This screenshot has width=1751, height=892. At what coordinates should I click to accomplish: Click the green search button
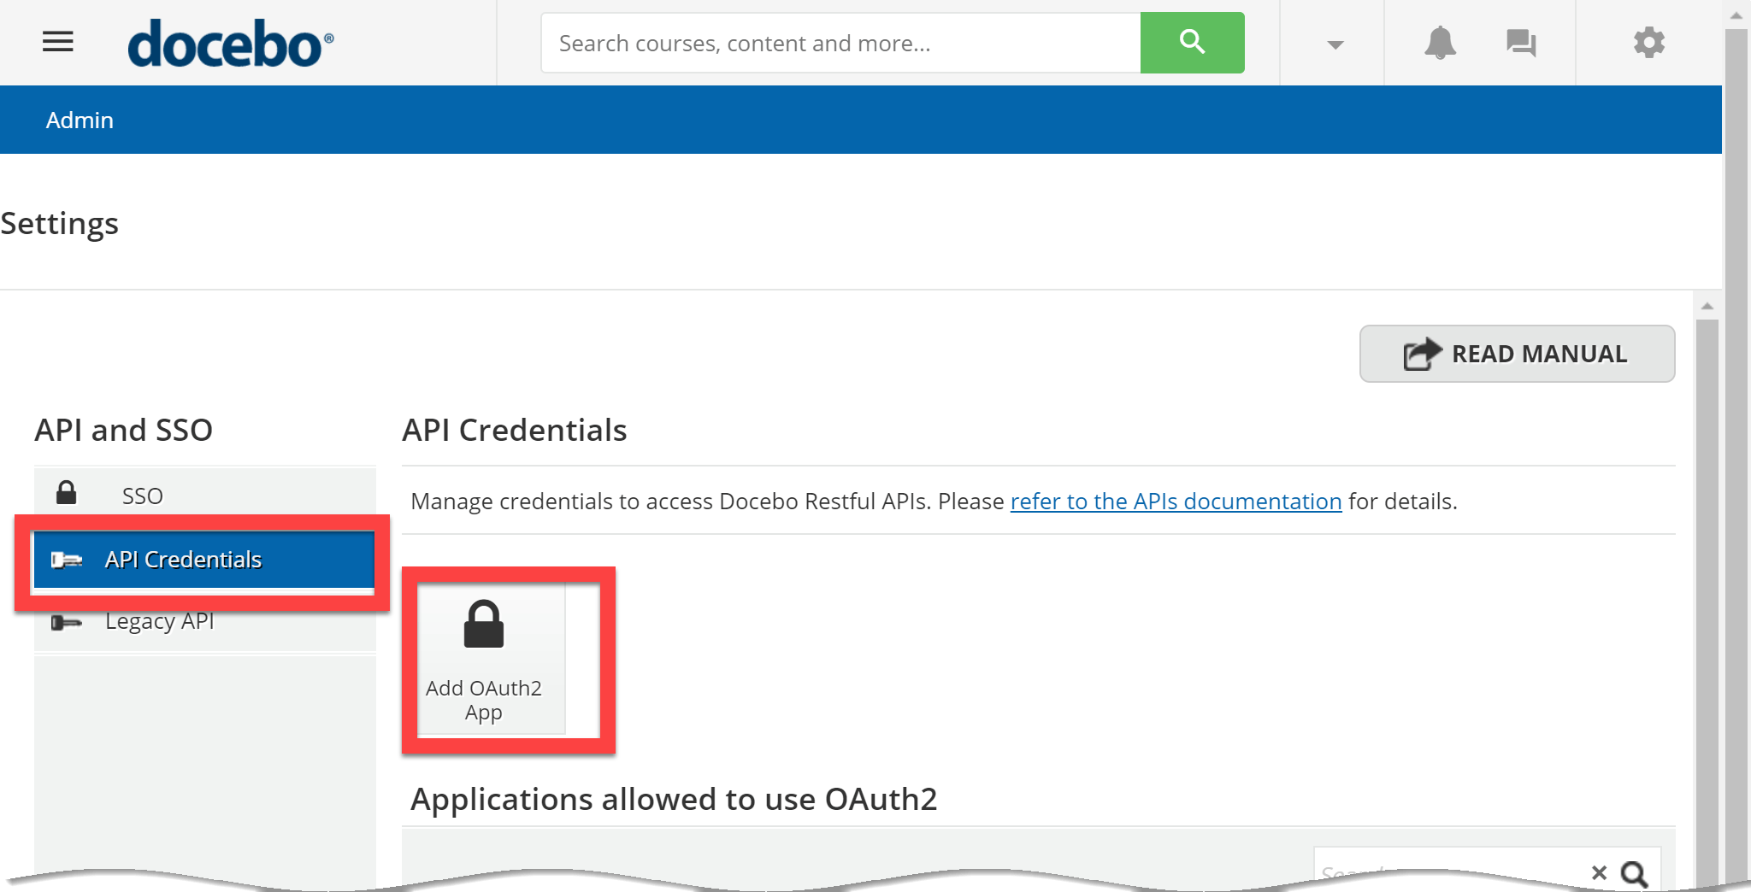[1192, 43]
